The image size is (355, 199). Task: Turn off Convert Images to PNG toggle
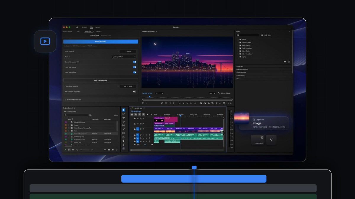click(x=135, y=62)
